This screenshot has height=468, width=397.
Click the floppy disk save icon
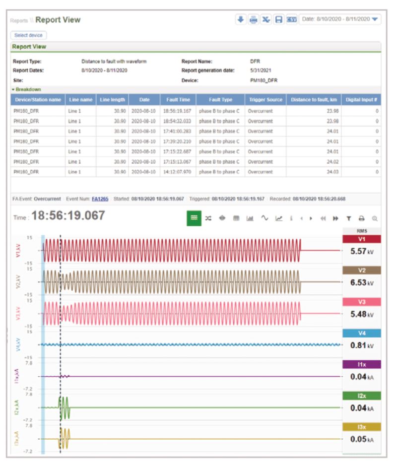[x=278, y=19]
